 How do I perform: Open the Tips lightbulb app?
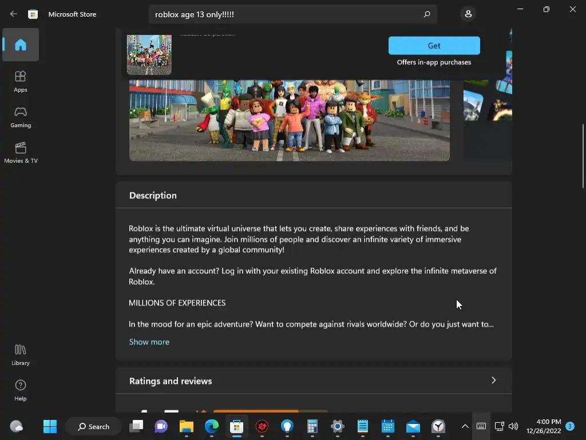[x=287, y=426]
